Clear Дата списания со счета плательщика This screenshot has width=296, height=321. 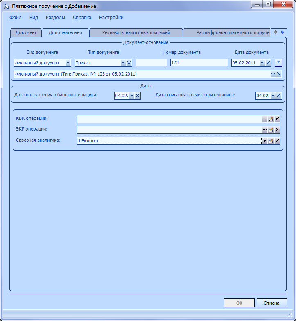coord(279,96)
